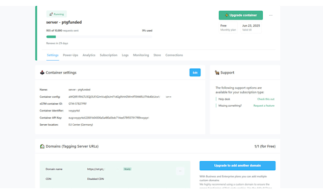Viewport: 323px width, 194px height.
Task: Click the rocket icon in Running badge
Action: tap(51, 14)
